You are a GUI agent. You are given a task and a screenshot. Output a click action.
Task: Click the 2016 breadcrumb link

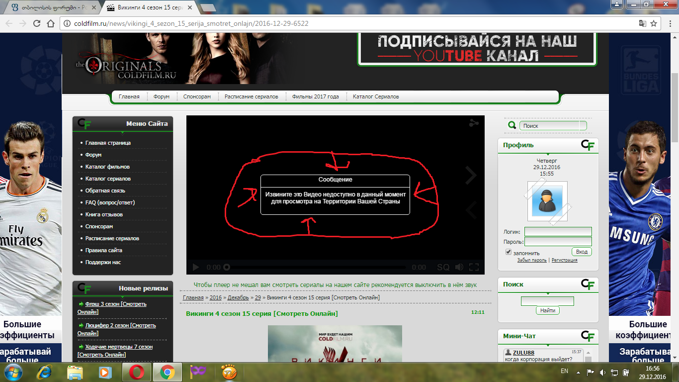tap(216, 297)
